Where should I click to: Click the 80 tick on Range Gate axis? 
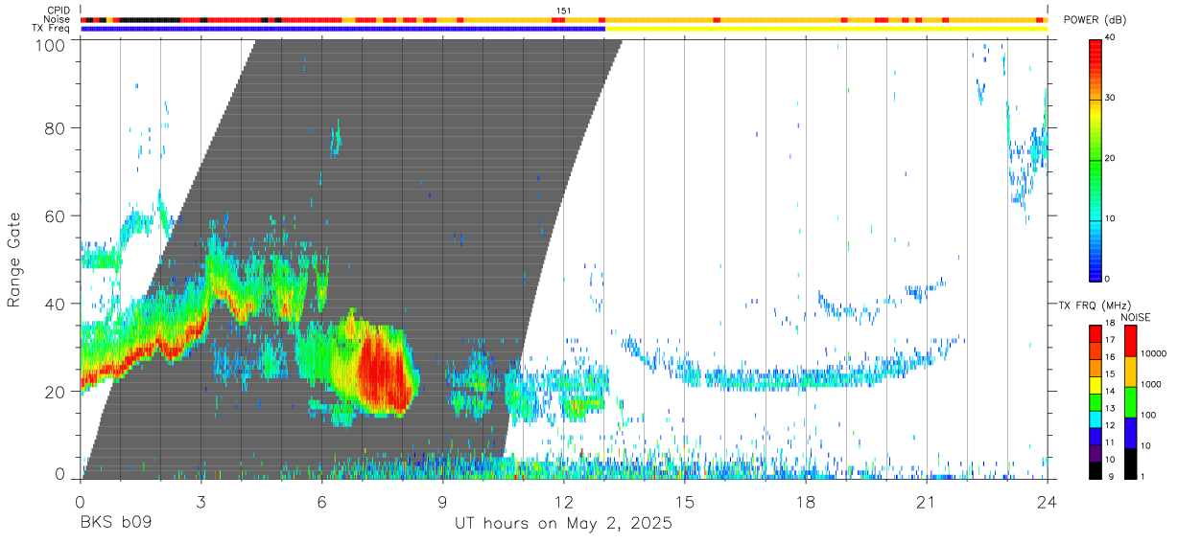(x=57, y=127)
